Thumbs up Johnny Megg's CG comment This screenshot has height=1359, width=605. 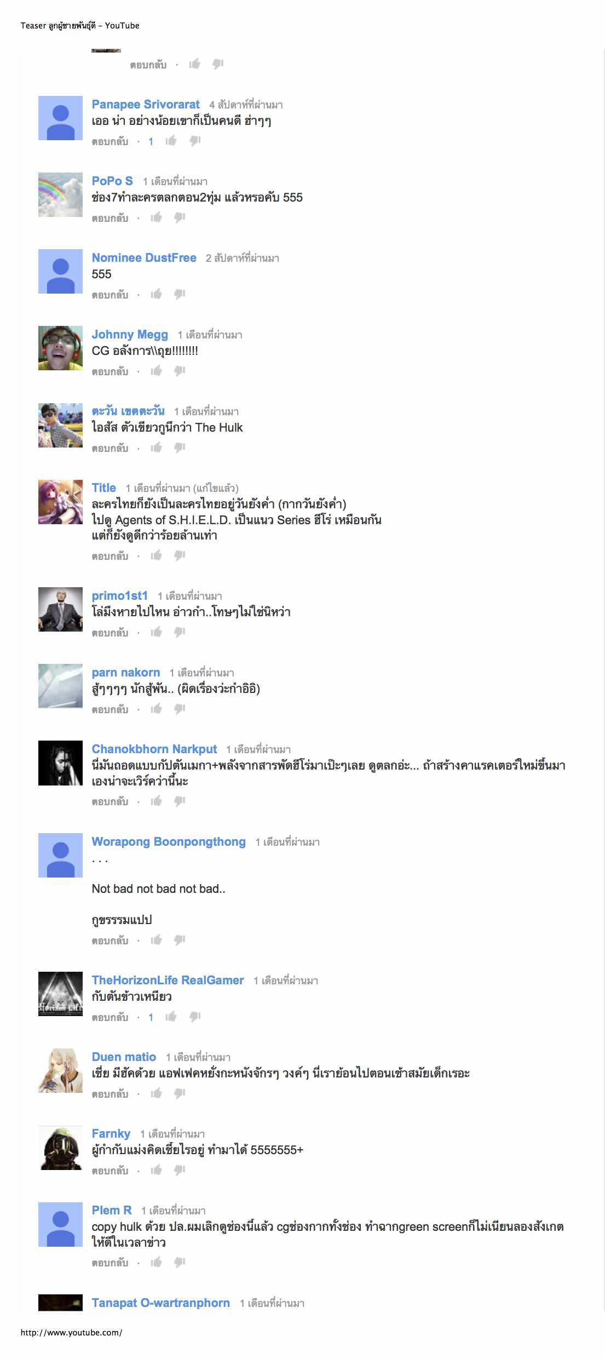click(x=157, y=371)
